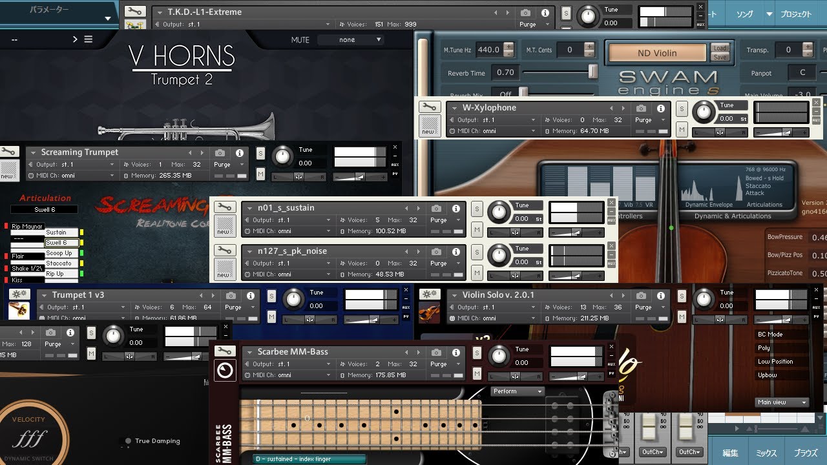Solo the Screaming Trumpet instrument
The width and height of the screenshot is (827, 465).
[x=260, y=153]
